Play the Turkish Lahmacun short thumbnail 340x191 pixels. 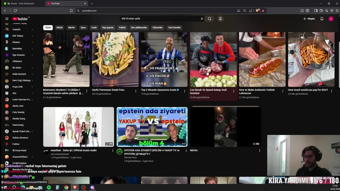262,59
